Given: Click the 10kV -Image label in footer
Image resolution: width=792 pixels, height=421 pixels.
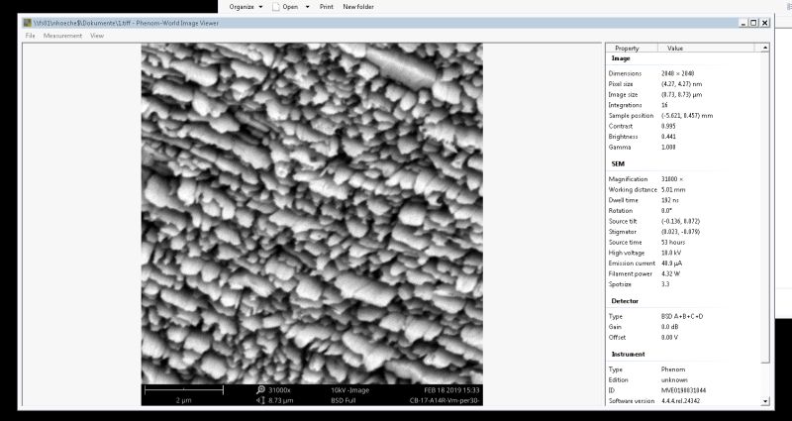Looking at the screenshot, I should tap(350, 390).
